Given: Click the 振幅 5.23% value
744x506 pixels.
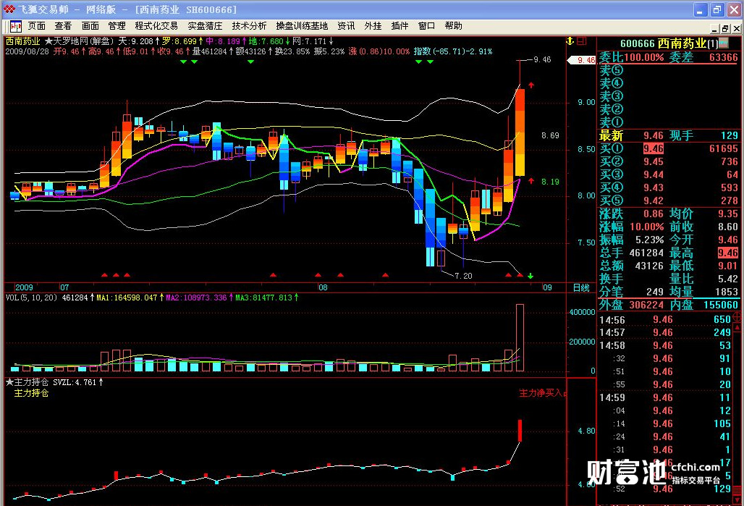Looking at the screenshot, I should pyautogui.click(x=649, y=240).
